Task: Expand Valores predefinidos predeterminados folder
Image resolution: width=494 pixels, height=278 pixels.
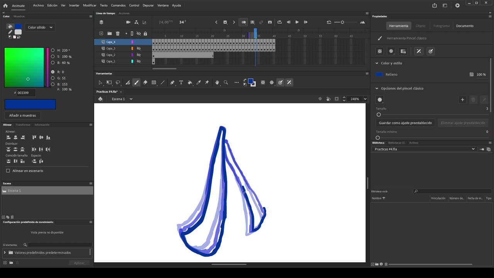Action: [5, 253]
